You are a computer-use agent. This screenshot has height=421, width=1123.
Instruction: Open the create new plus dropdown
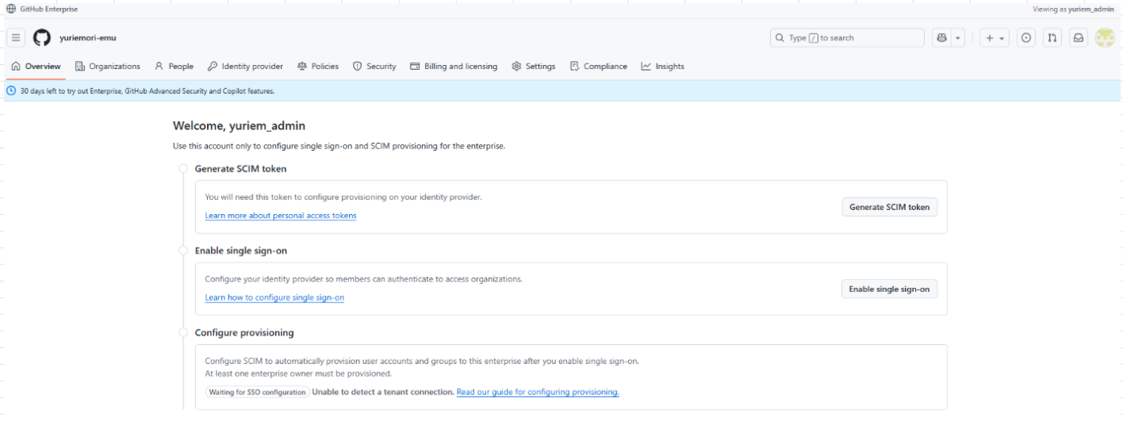pyautogui.click(x=995, y=38)
